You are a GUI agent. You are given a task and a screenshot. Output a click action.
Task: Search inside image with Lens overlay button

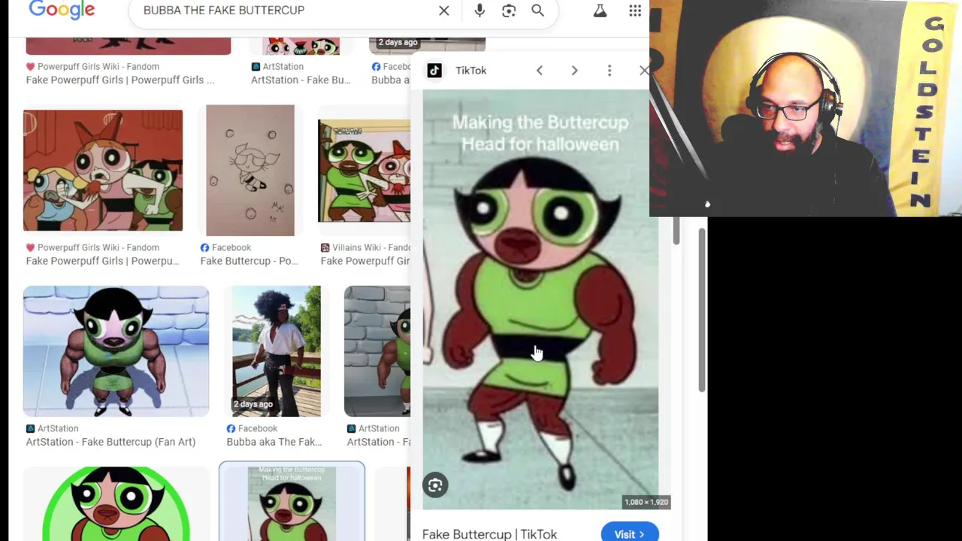(x=435, y=485)
